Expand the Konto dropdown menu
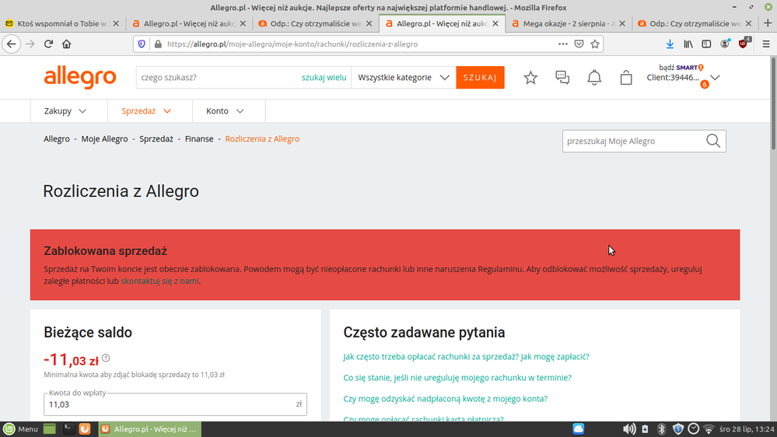 pyautogui.click(x=225, y=111)
